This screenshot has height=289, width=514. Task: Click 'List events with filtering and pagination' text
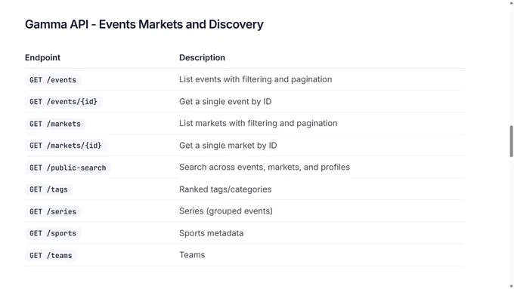pos(255,79)
